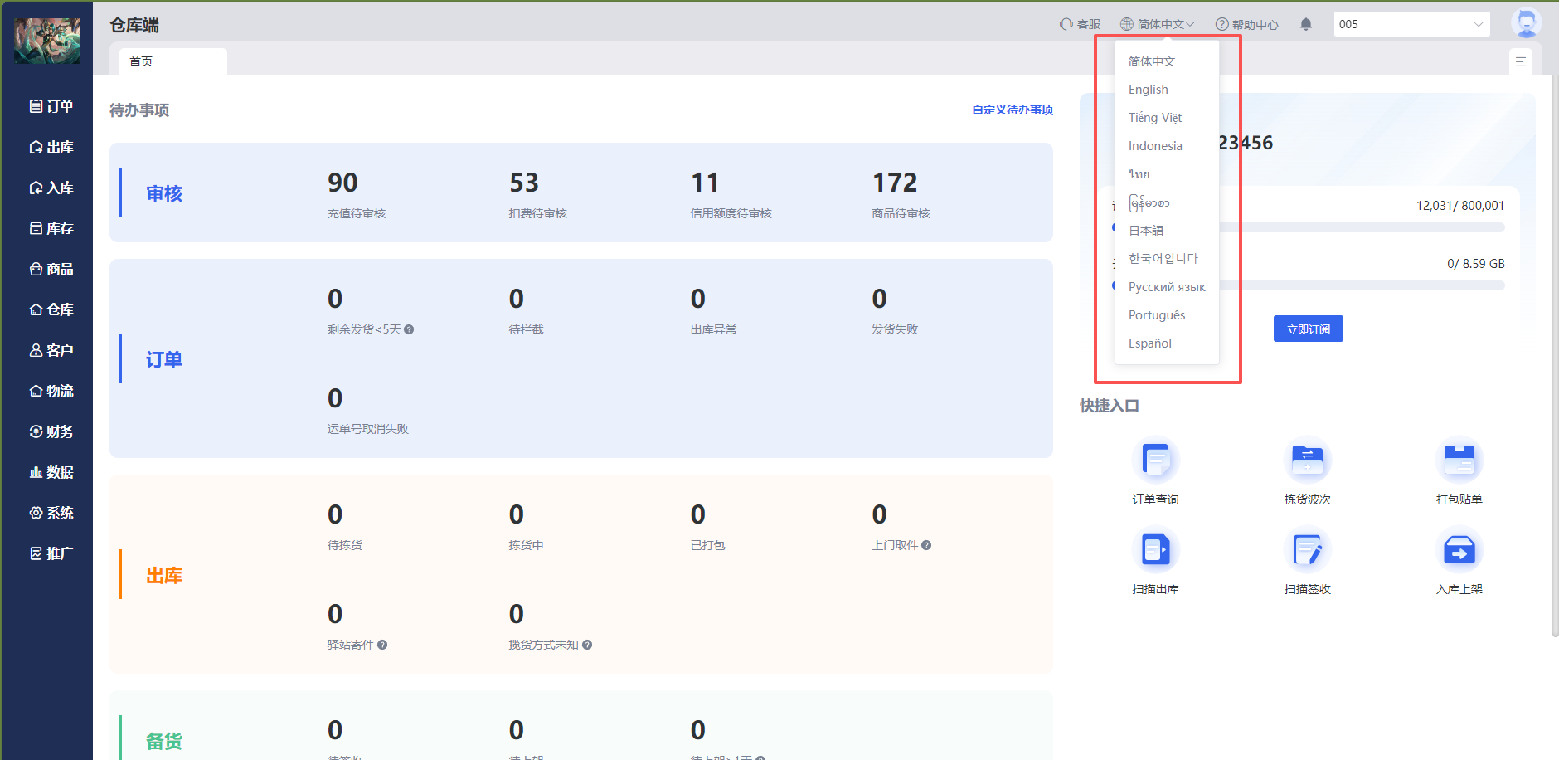The image size is (1559, 760).
Task: Open 财务 in the sidebar menu
Action: pos(51,431)
